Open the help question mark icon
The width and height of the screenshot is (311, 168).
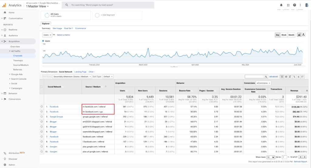pyautogui.click(x=295, y=5)
